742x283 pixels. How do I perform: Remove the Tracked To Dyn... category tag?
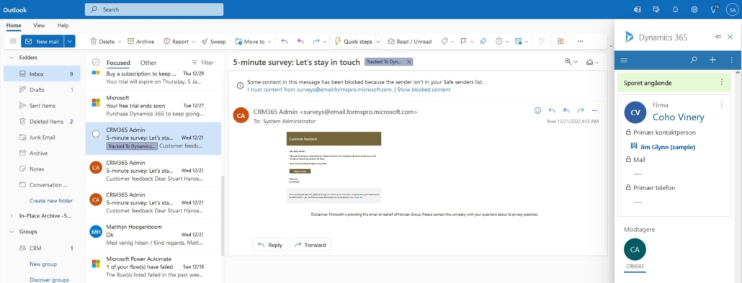[x=409, y=61]
